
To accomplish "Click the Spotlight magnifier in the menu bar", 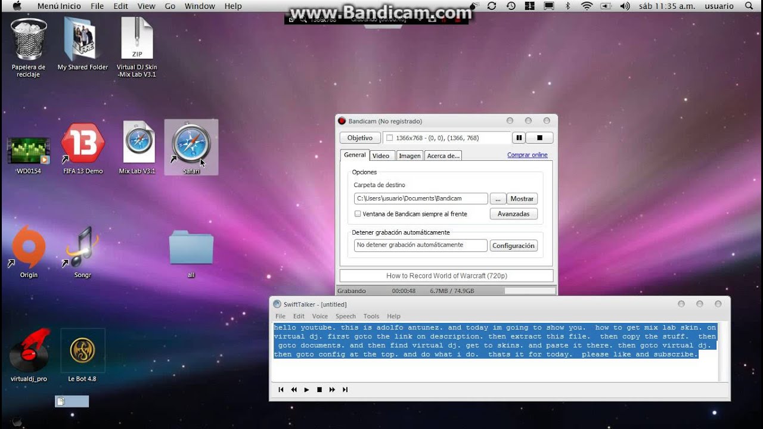I will 748,6.
